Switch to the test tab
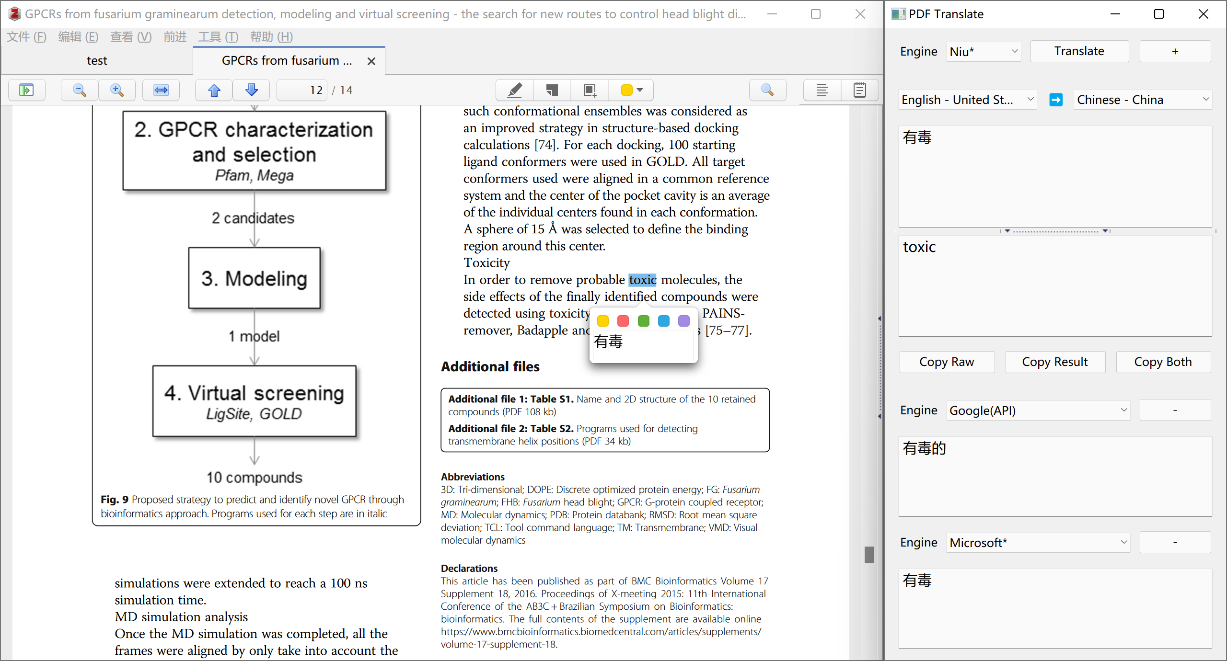 97,61
